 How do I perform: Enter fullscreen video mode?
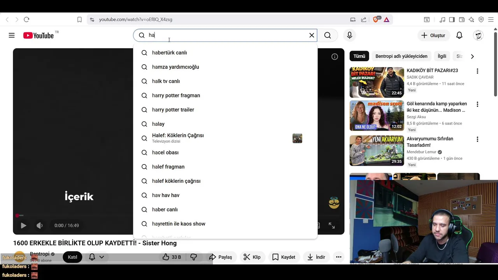[332, 226]
